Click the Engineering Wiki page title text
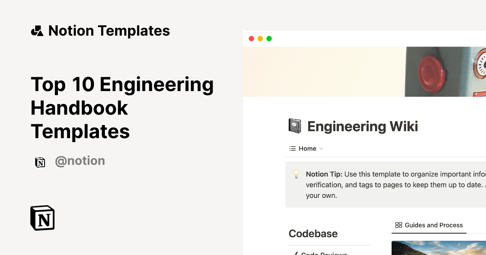486x255 pixels. [x=363, y=126]
